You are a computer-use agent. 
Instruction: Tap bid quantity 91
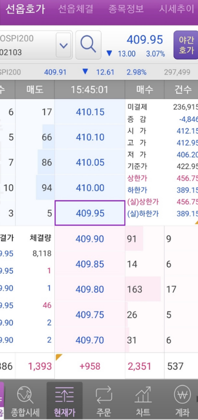pyautogui.click(x=132, y=239)
